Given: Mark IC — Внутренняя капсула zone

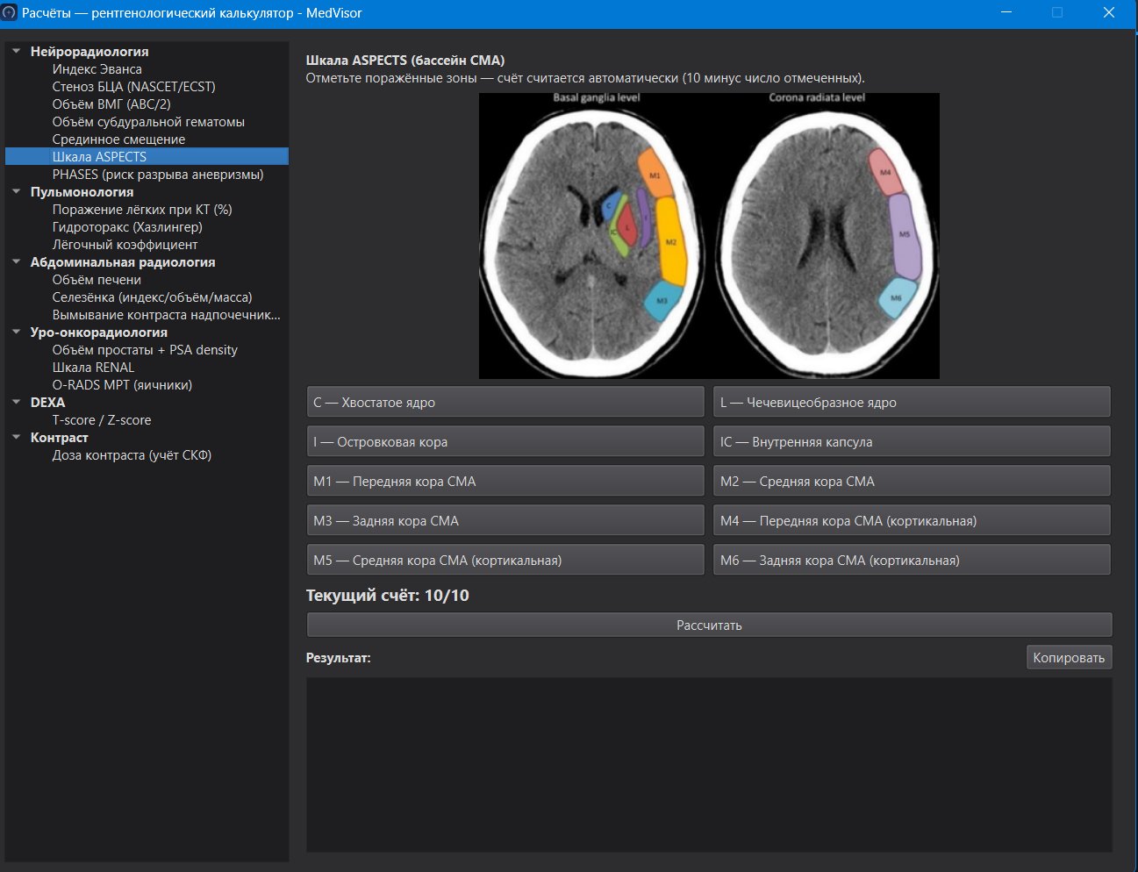Looking at the screenshot, I should click(912, 441).
